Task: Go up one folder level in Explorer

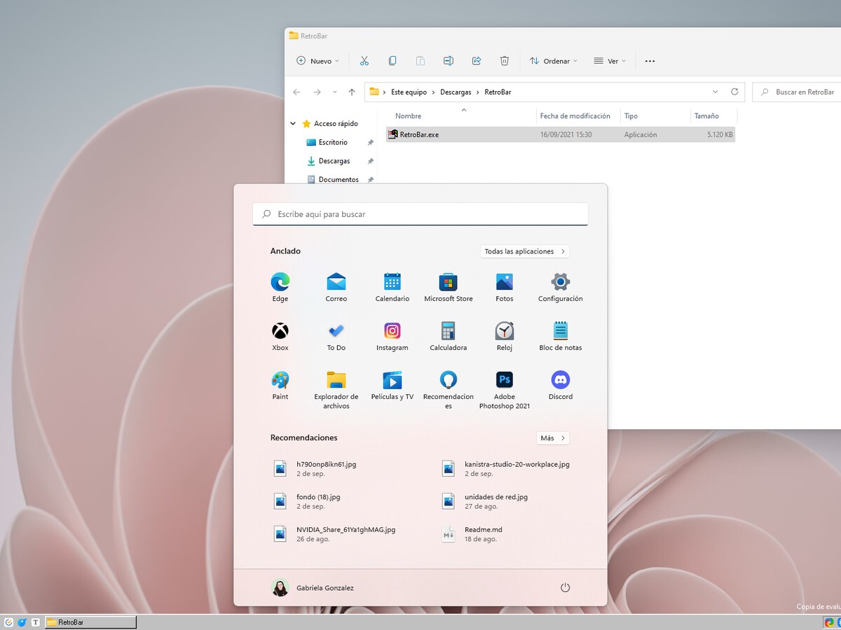Action: point(352,92)
